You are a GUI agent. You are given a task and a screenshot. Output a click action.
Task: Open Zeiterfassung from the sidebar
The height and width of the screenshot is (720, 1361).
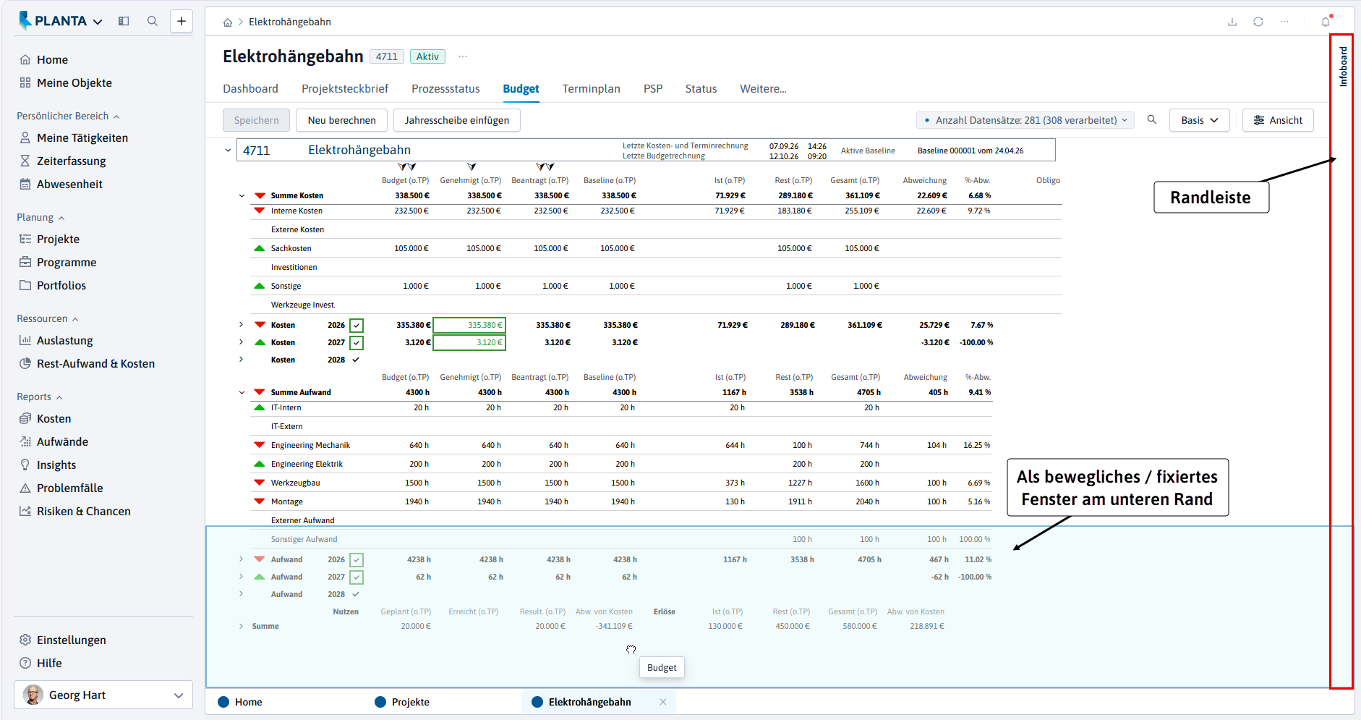pos(71,161)
